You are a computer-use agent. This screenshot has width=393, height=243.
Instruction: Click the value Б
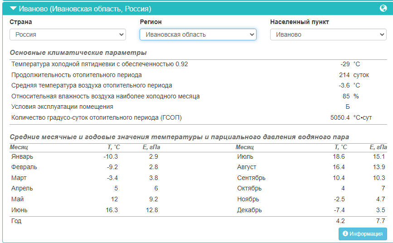click(348, 107)
